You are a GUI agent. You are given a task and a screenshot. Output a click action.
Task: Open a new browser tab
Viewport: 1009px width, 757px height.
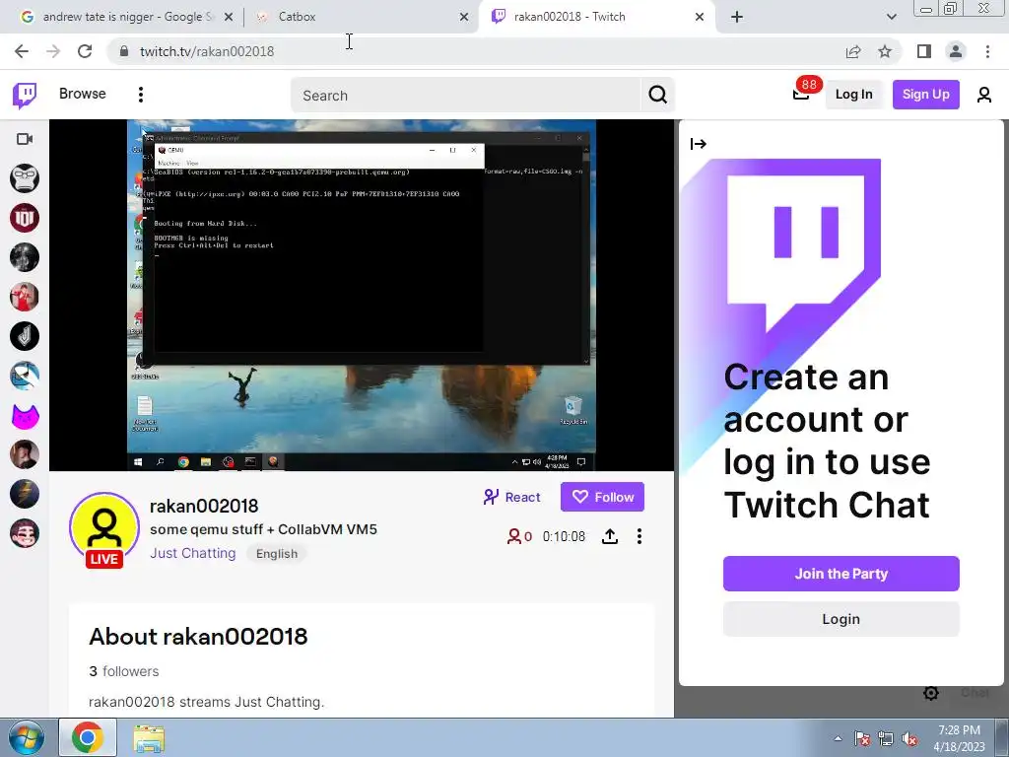pyautogui.click(x=737, y=18)
